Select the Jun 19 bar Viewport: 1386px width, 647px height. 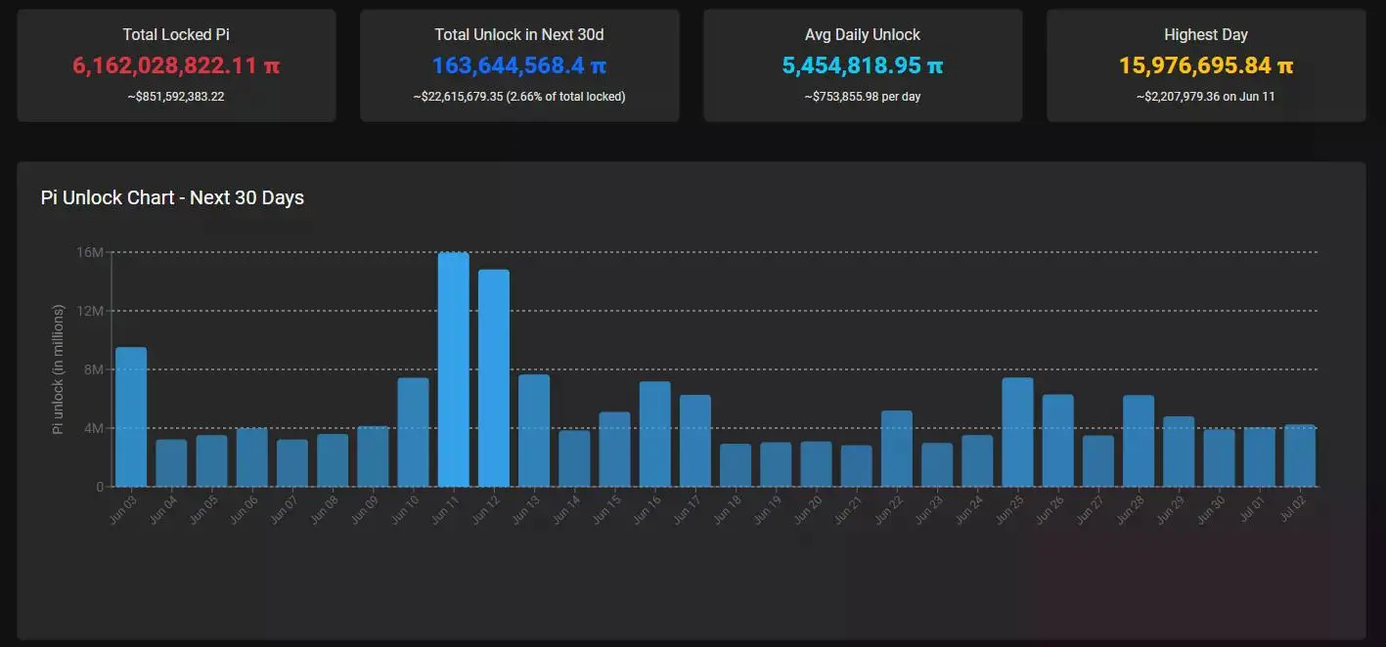pyautogui.click(x=777, y=464)
